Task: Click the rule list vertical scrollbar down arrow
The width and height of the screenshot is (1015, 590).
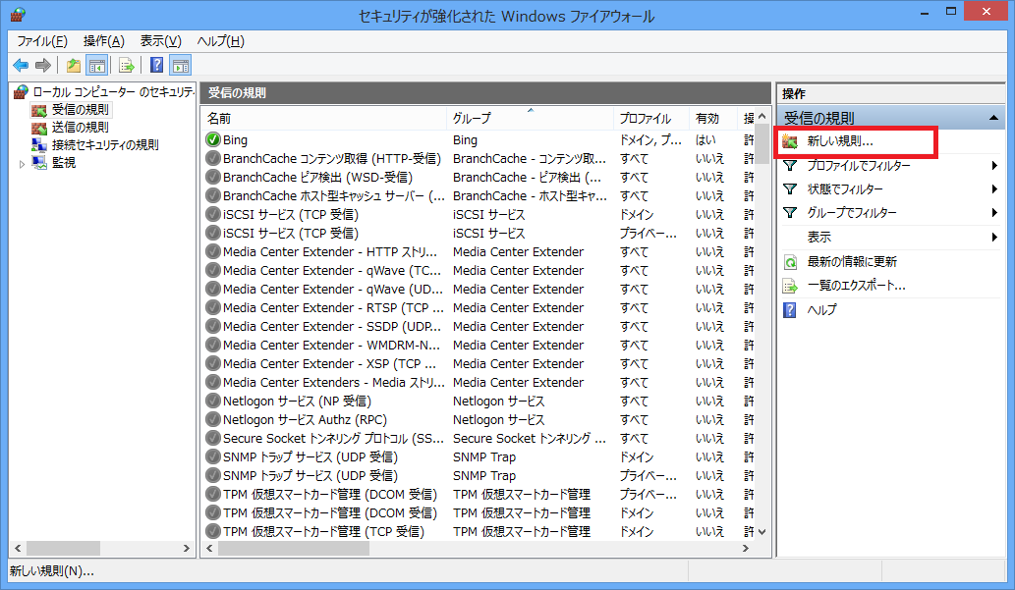Action: point(762,530)
